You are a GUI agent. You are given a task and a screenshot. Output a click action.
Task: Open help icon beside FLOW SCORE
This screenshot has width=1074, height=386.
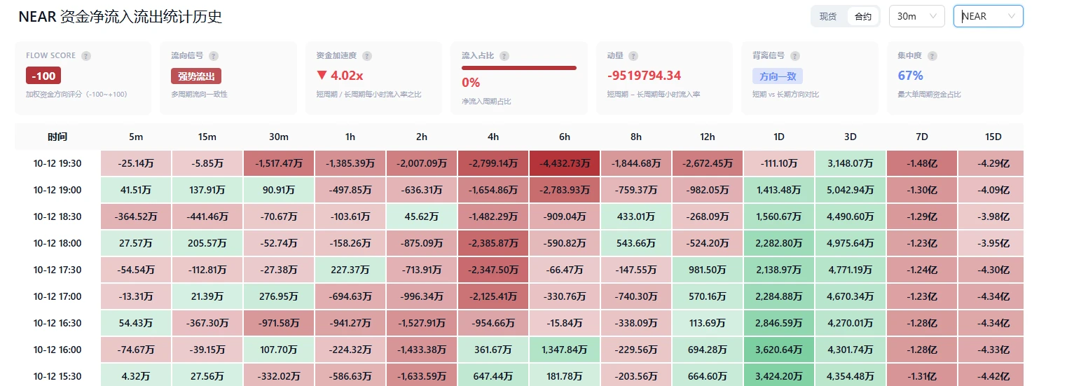pos(86,55)
